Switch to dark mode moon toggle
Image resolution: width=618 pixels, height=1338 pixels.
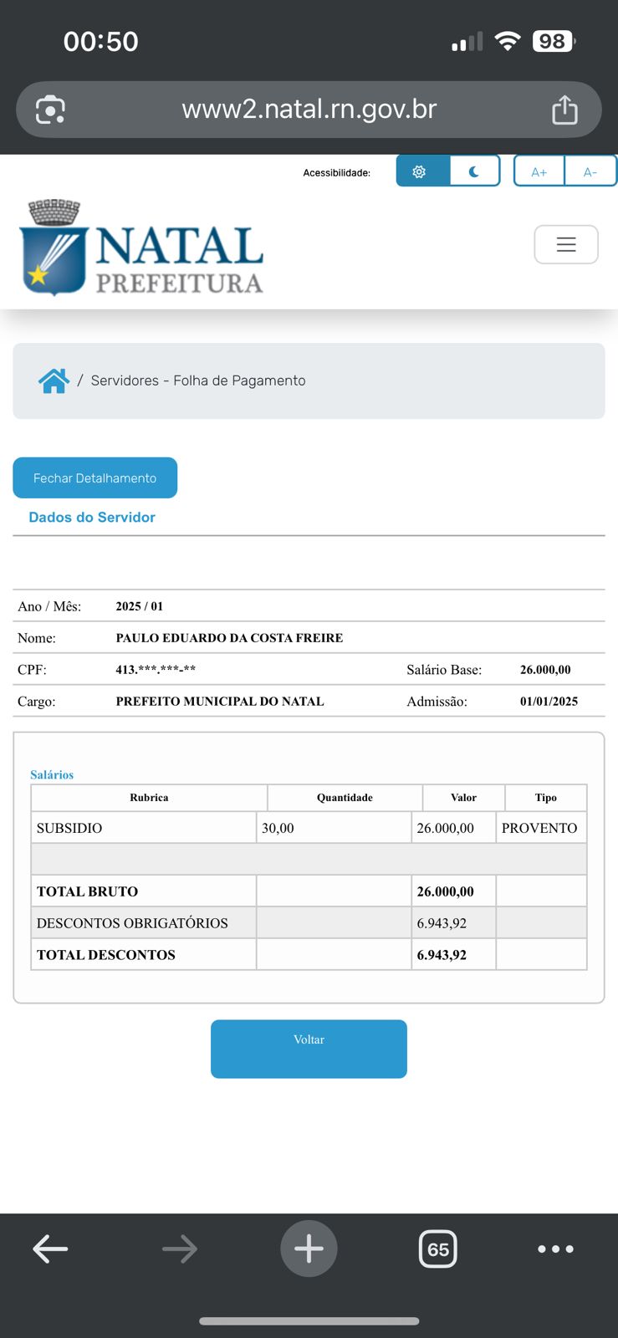coord(474,171)
